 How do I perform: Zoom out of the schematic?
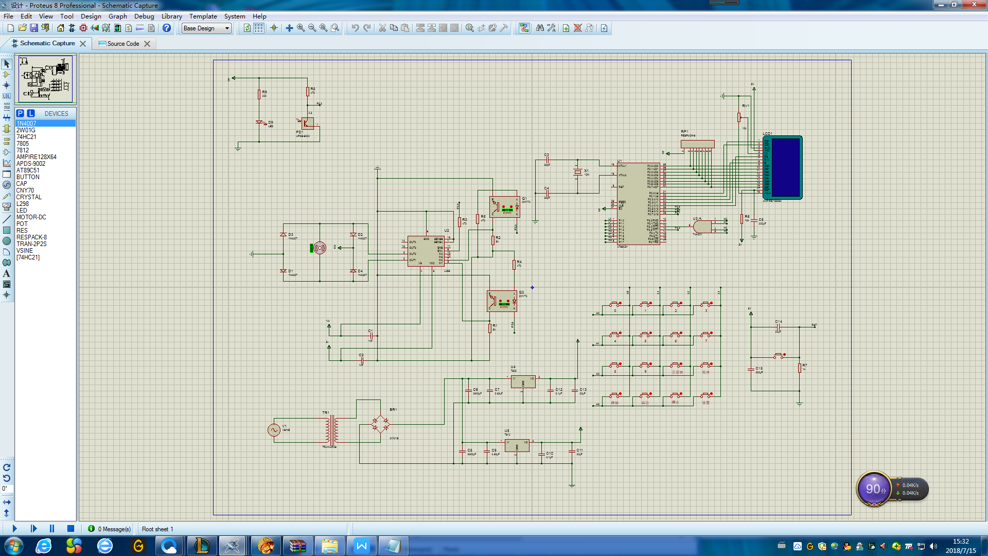coord(312,28)
